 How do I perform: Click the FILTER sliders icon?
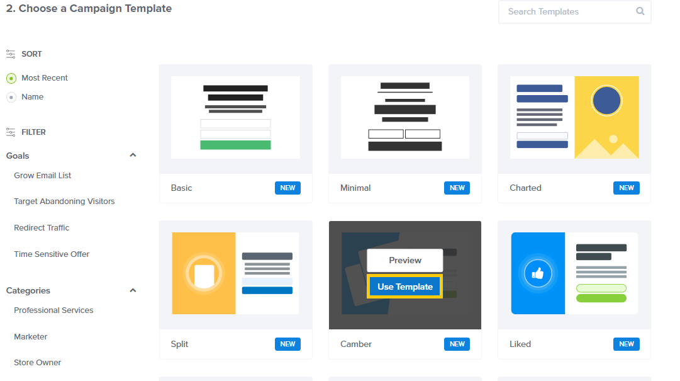(9, 132)
